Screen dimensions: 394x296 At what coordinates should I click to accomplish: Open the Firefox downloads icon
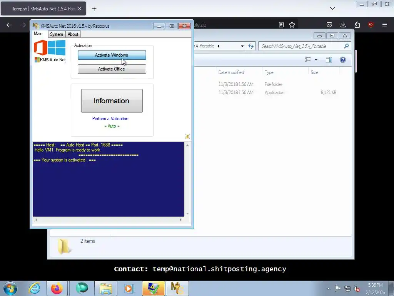pos(343,25)
